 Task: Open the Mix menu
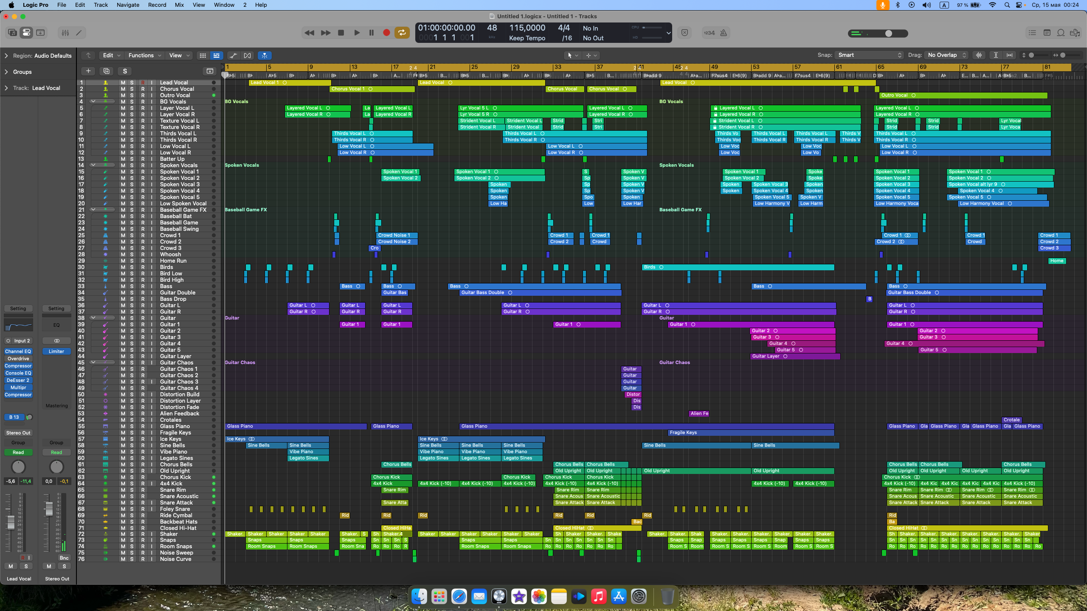tap(179, 5)
